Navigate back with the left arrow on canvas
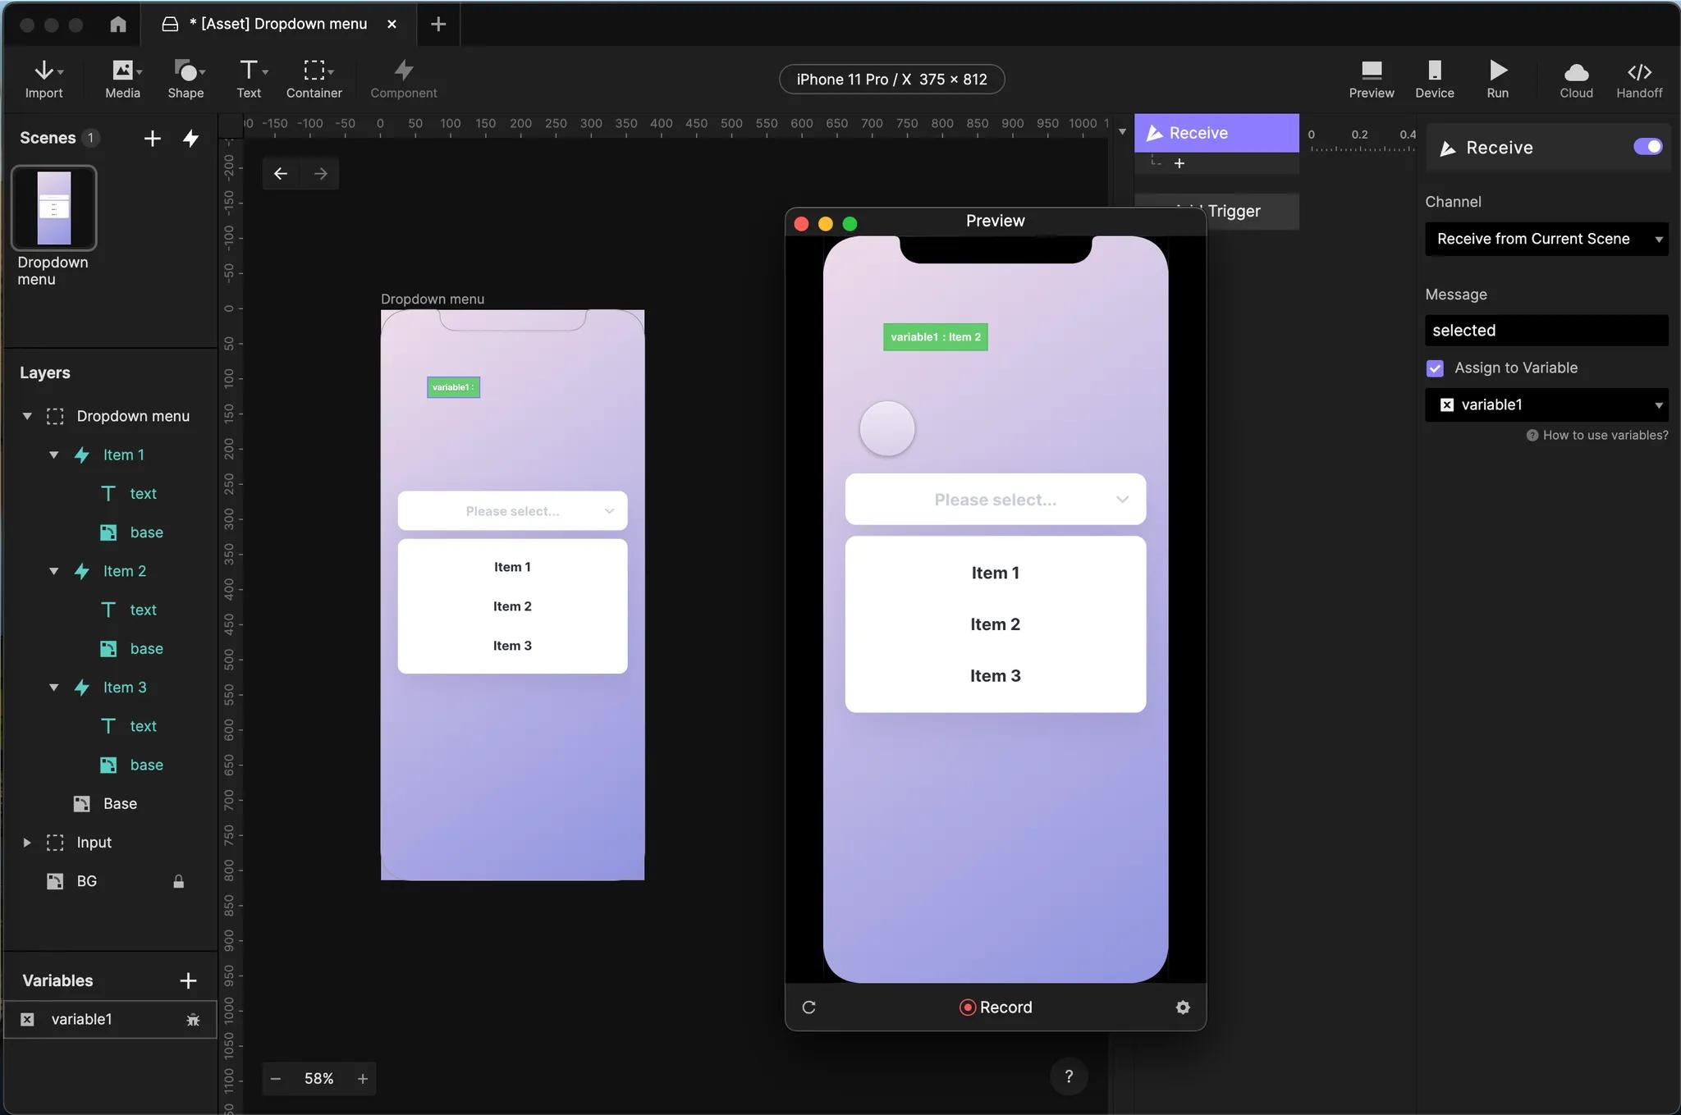The width and height of the screenshot is (1681, 1115). pos(281,173)
